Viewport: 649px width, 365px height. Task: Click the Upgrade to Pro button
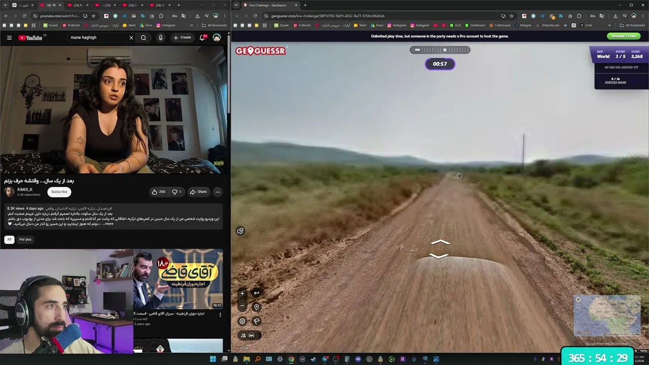click(x=624, y=36)
